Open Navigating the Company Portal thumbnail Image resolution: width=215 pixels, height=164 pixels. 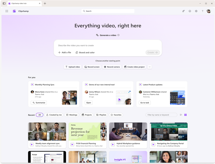[169, 131]
